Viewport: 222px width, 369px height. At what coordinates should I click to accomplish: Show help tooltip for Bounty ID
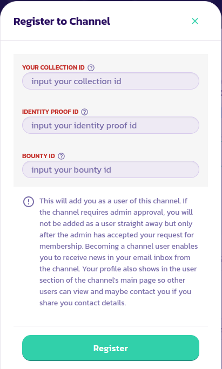[61, 156]
